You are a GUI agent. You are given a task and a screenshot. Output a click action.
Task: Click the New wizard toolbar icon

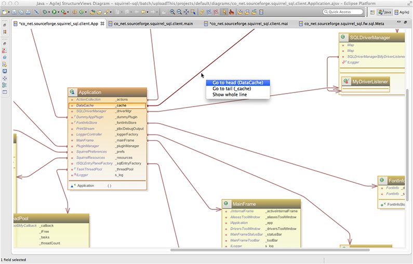tap(5, 12)
